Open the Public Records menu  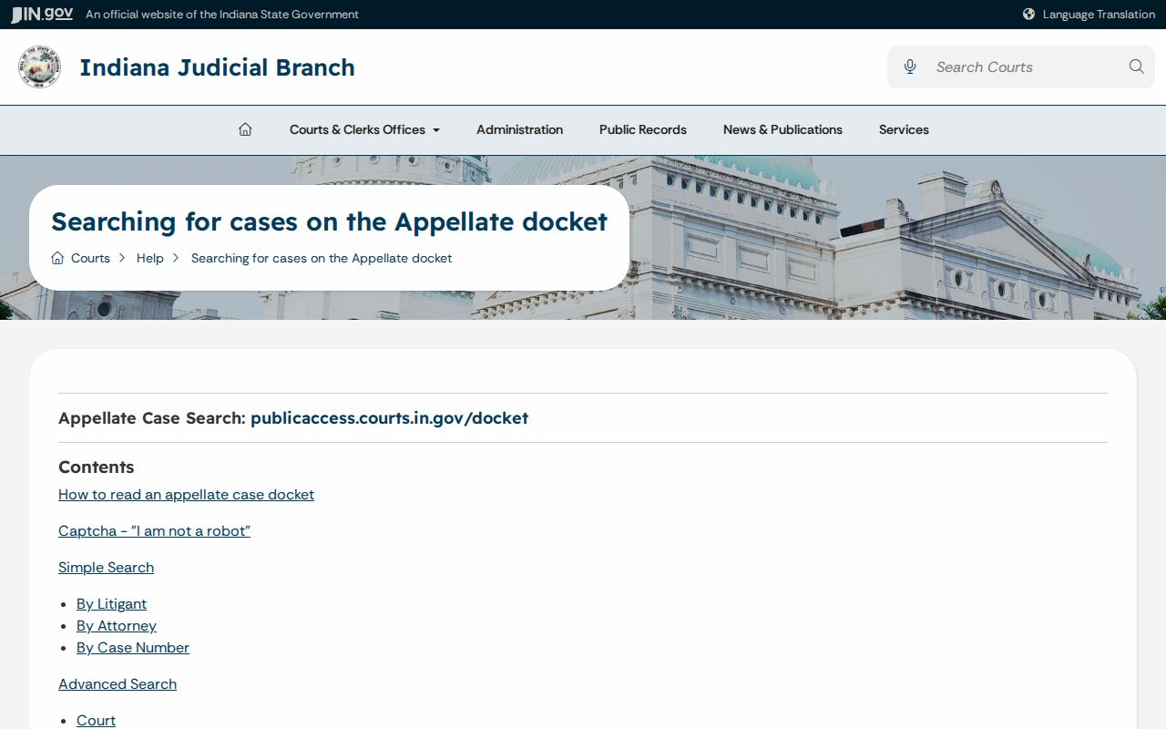tap(643, 129)
